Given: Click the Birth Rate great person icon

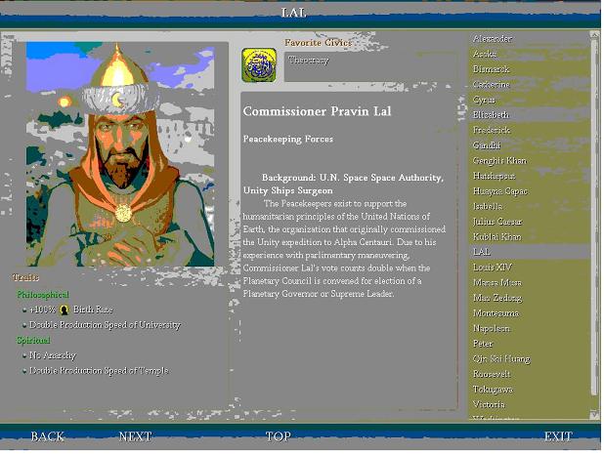Looking at the screenshot, I should [x=65, y=310].
